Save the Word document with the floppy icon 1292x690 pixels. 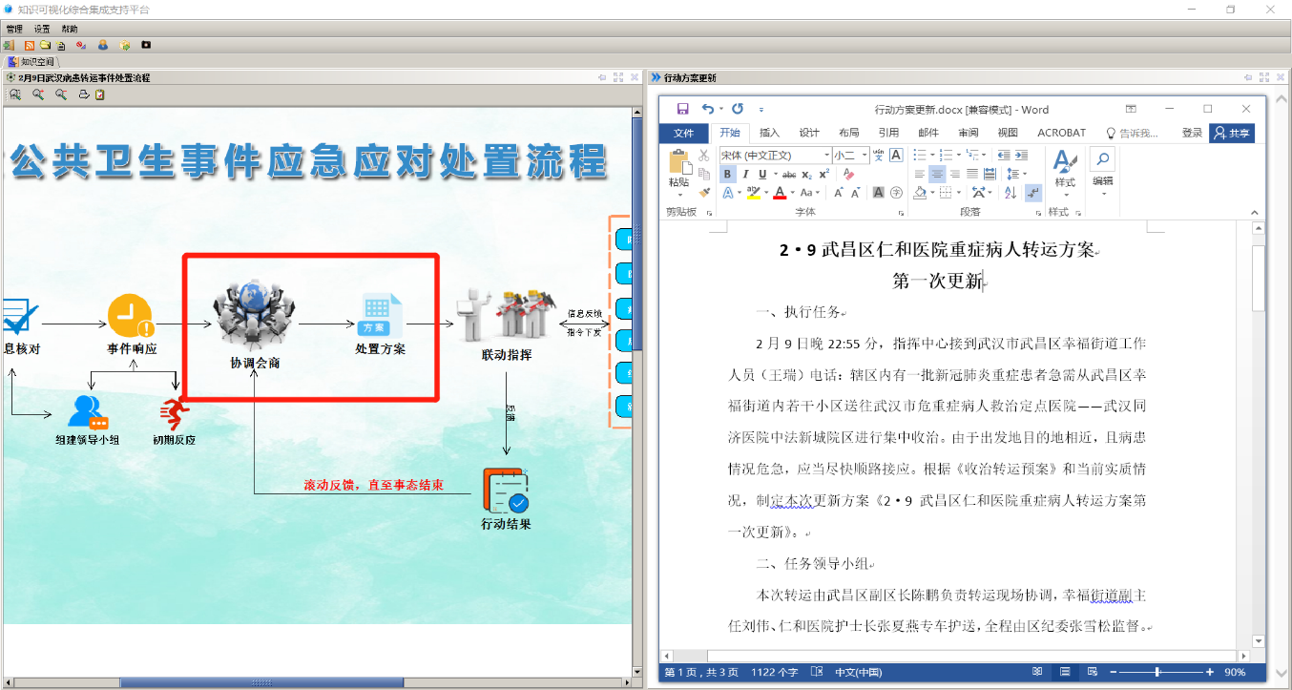tap(682, 109)
